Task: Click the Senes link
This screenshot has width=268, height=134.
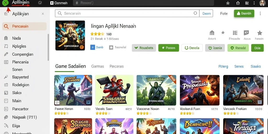Action: click(239, 66)
